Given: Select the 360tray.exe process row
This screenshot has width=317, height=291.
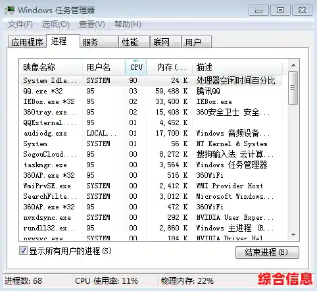Looking at the screenshot, I should coord(151,112).
